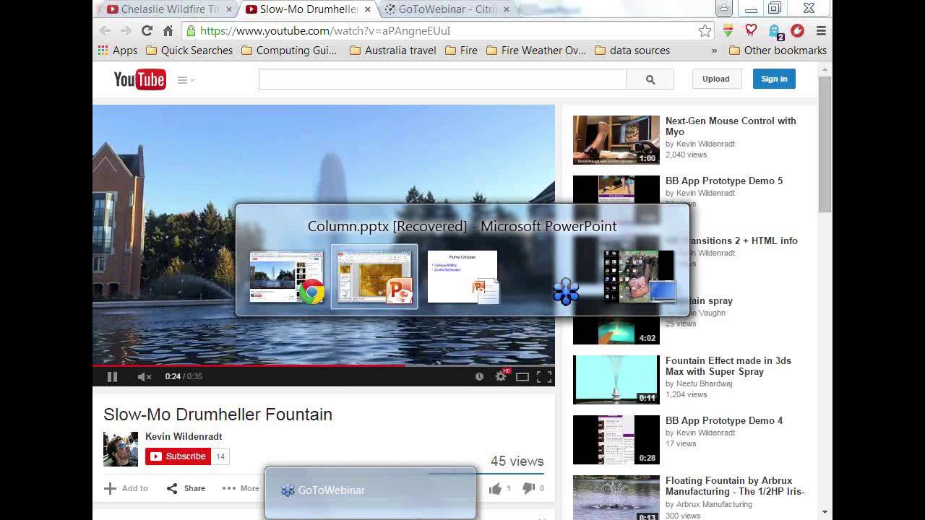Viewport: 925px width, 520px height.
Task: Pause the video playback
Action: (x=112, y=376)
